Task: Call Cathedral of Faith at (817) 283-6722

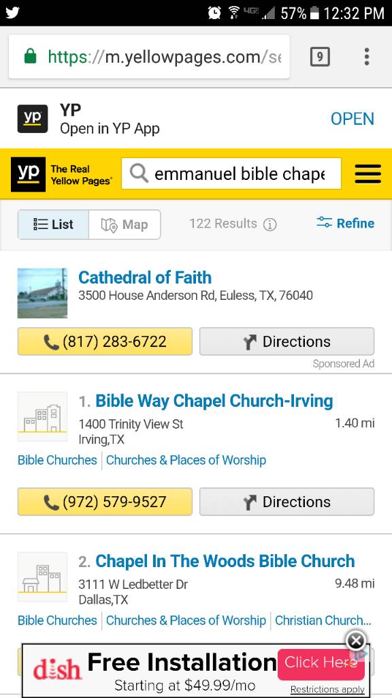Action: [105, 342]
